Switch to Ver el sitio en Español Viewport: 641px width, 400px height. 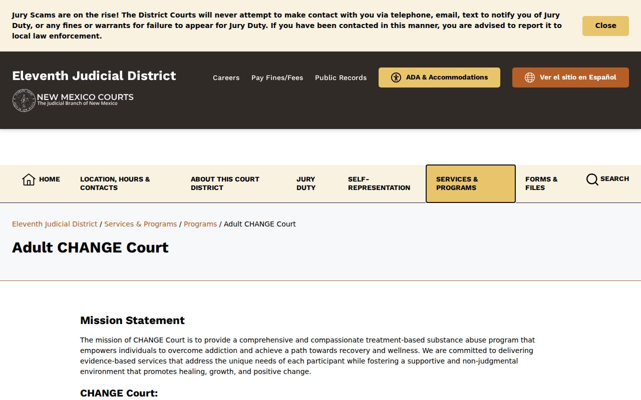click(570, 77)
